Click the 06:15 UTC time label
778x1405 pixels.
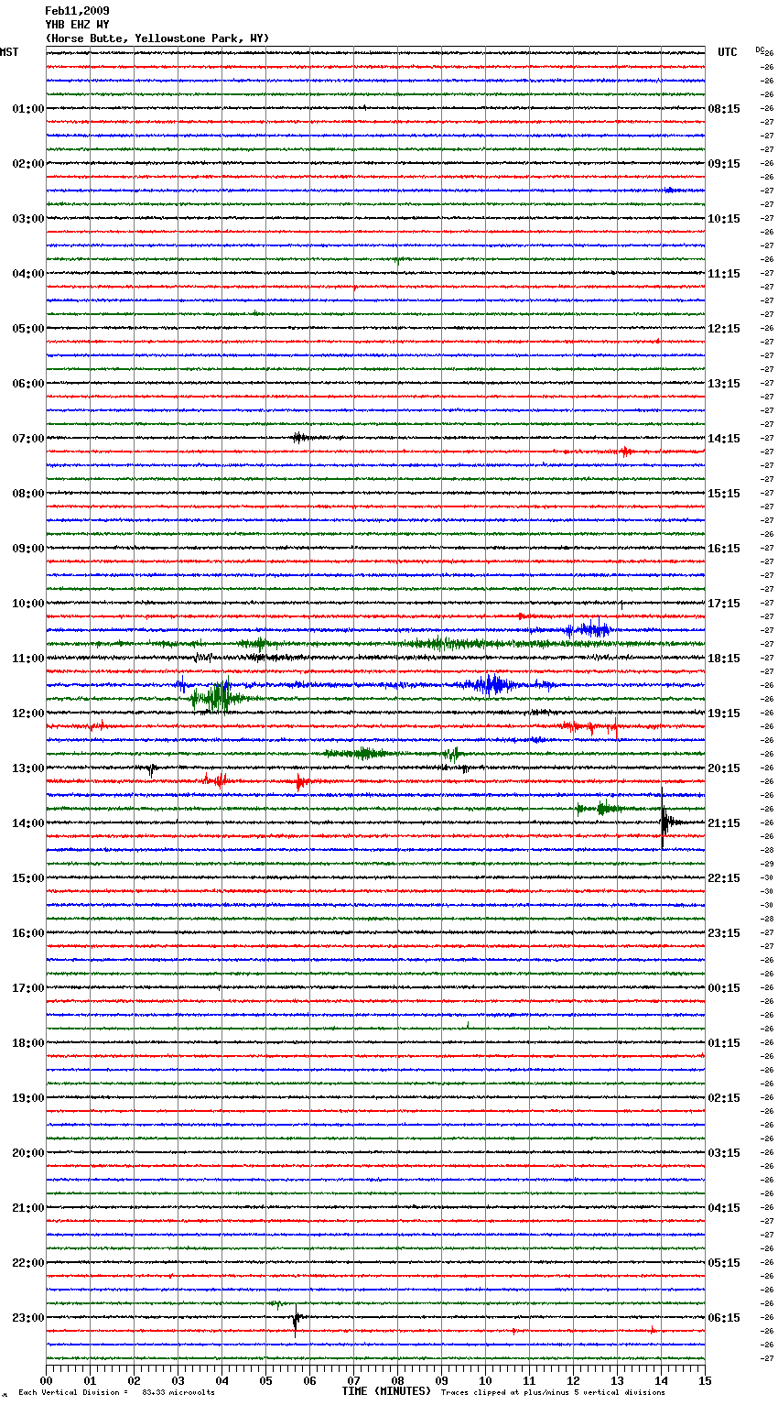[x=724, y=1318]
